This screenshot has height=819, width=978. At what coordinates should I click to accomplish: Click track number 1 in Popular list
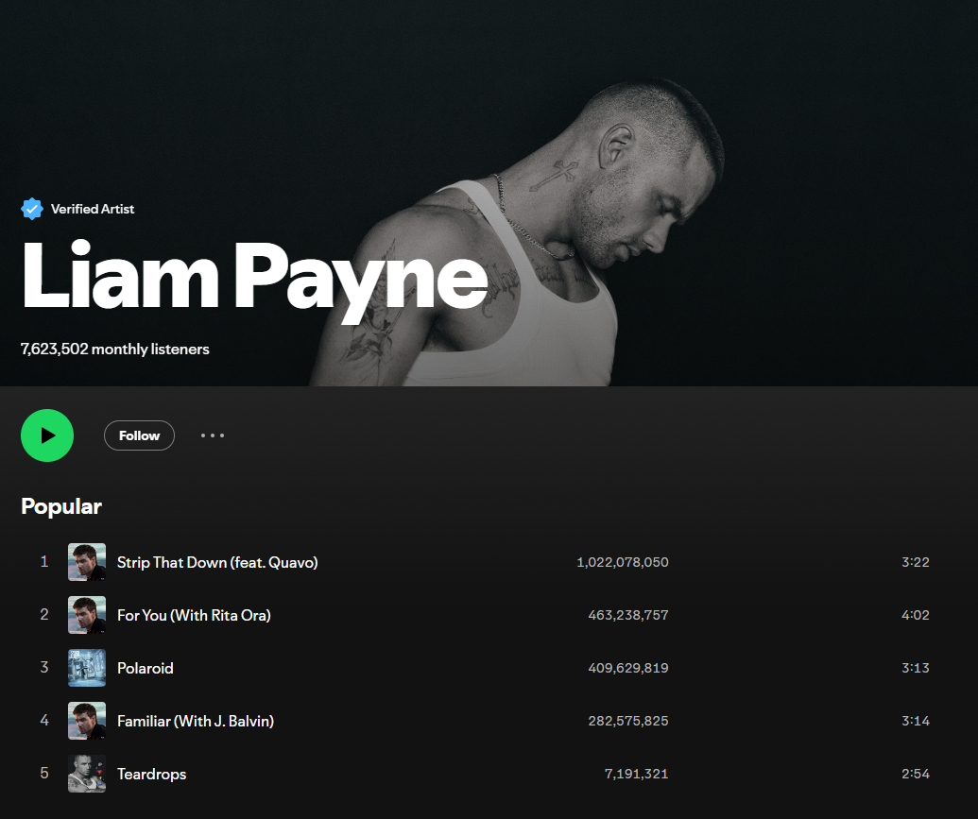pyautogui.click(x=44, y=561)
